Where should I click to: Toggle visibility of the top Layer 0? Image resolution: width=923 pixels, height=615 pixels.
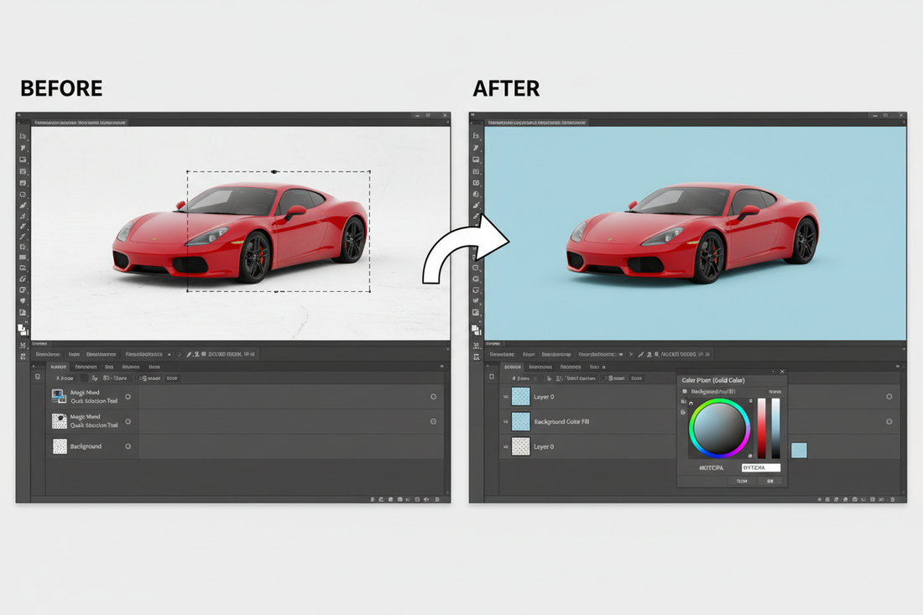pyautogui.click(x=504, y=396)
